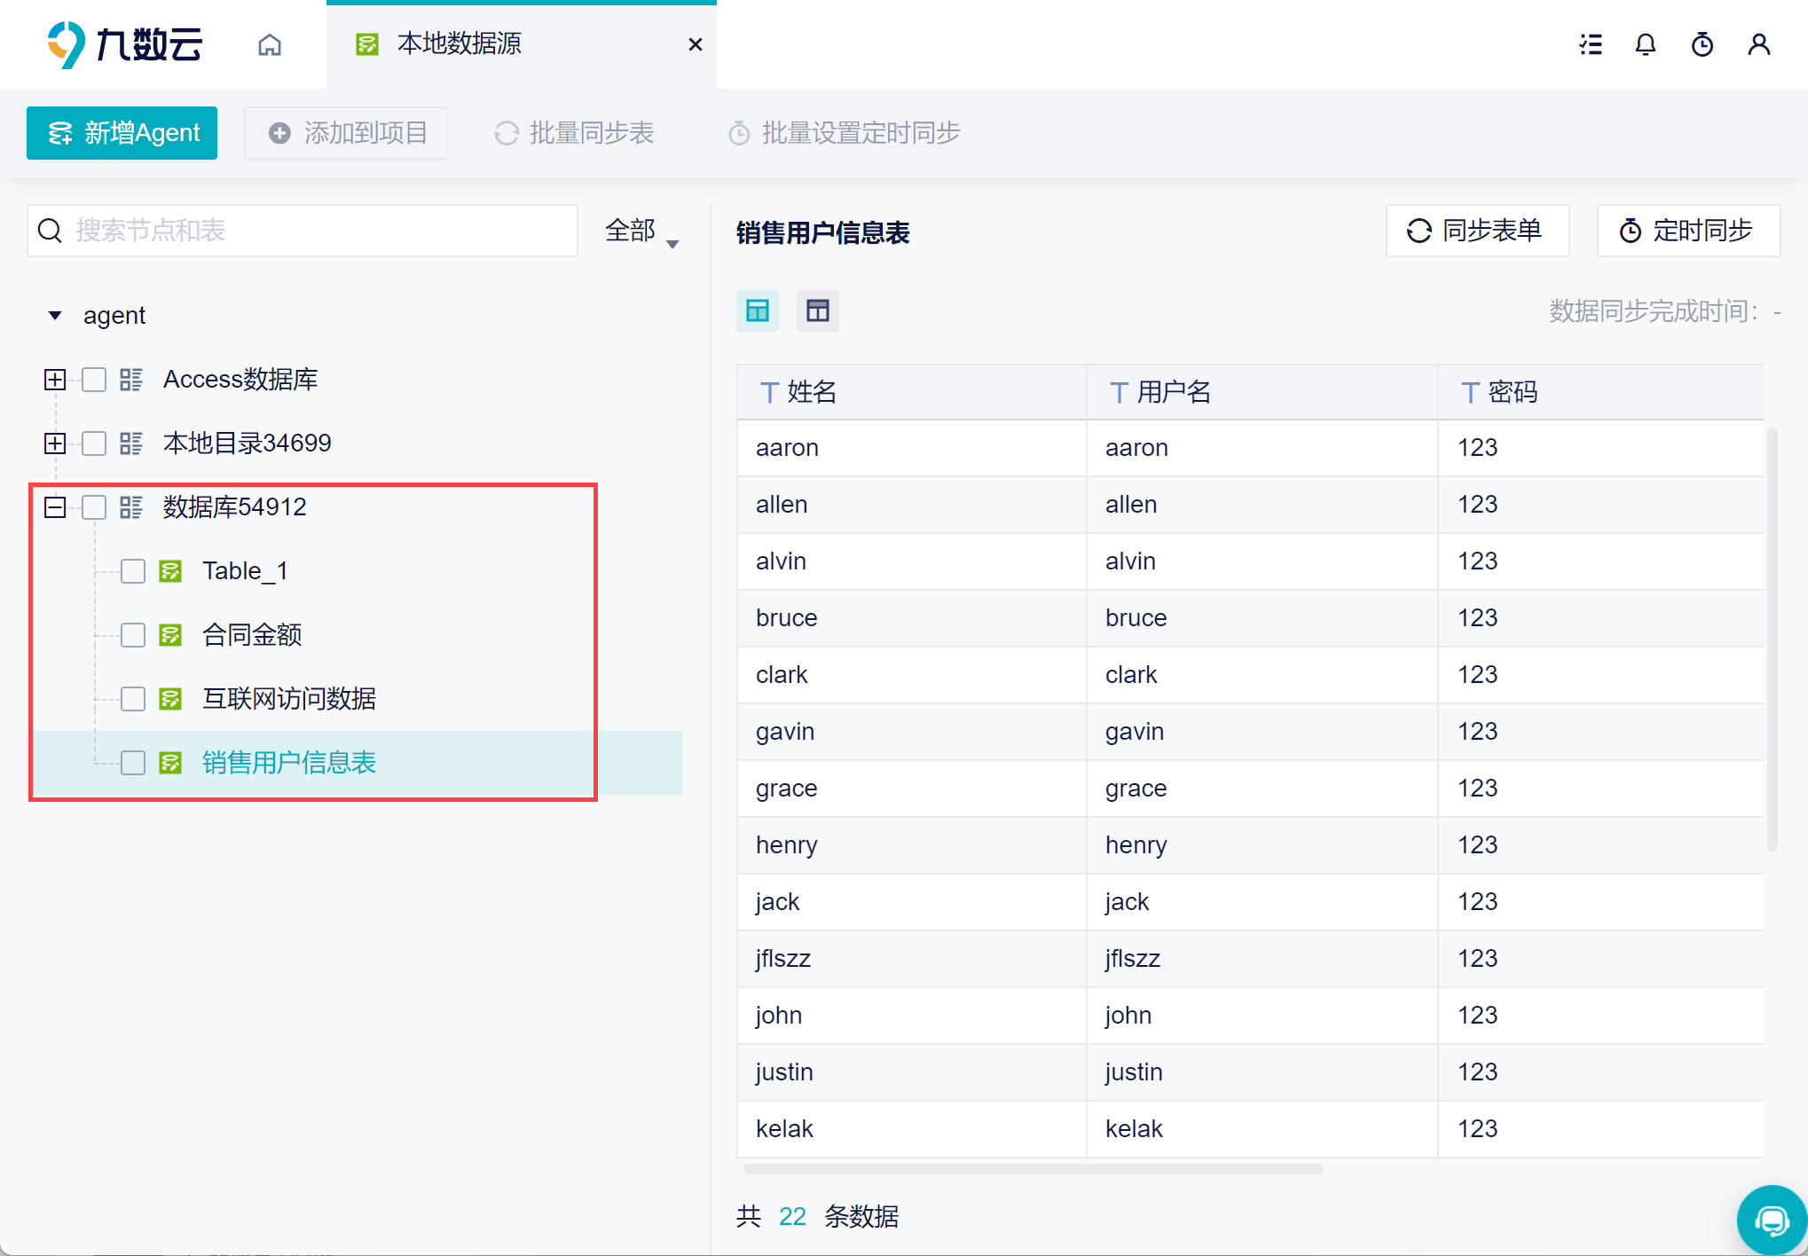Switch to table structure view icon
This screenshot has width=1808, height=1256.
pyautogui.click(x=817, y=310)
